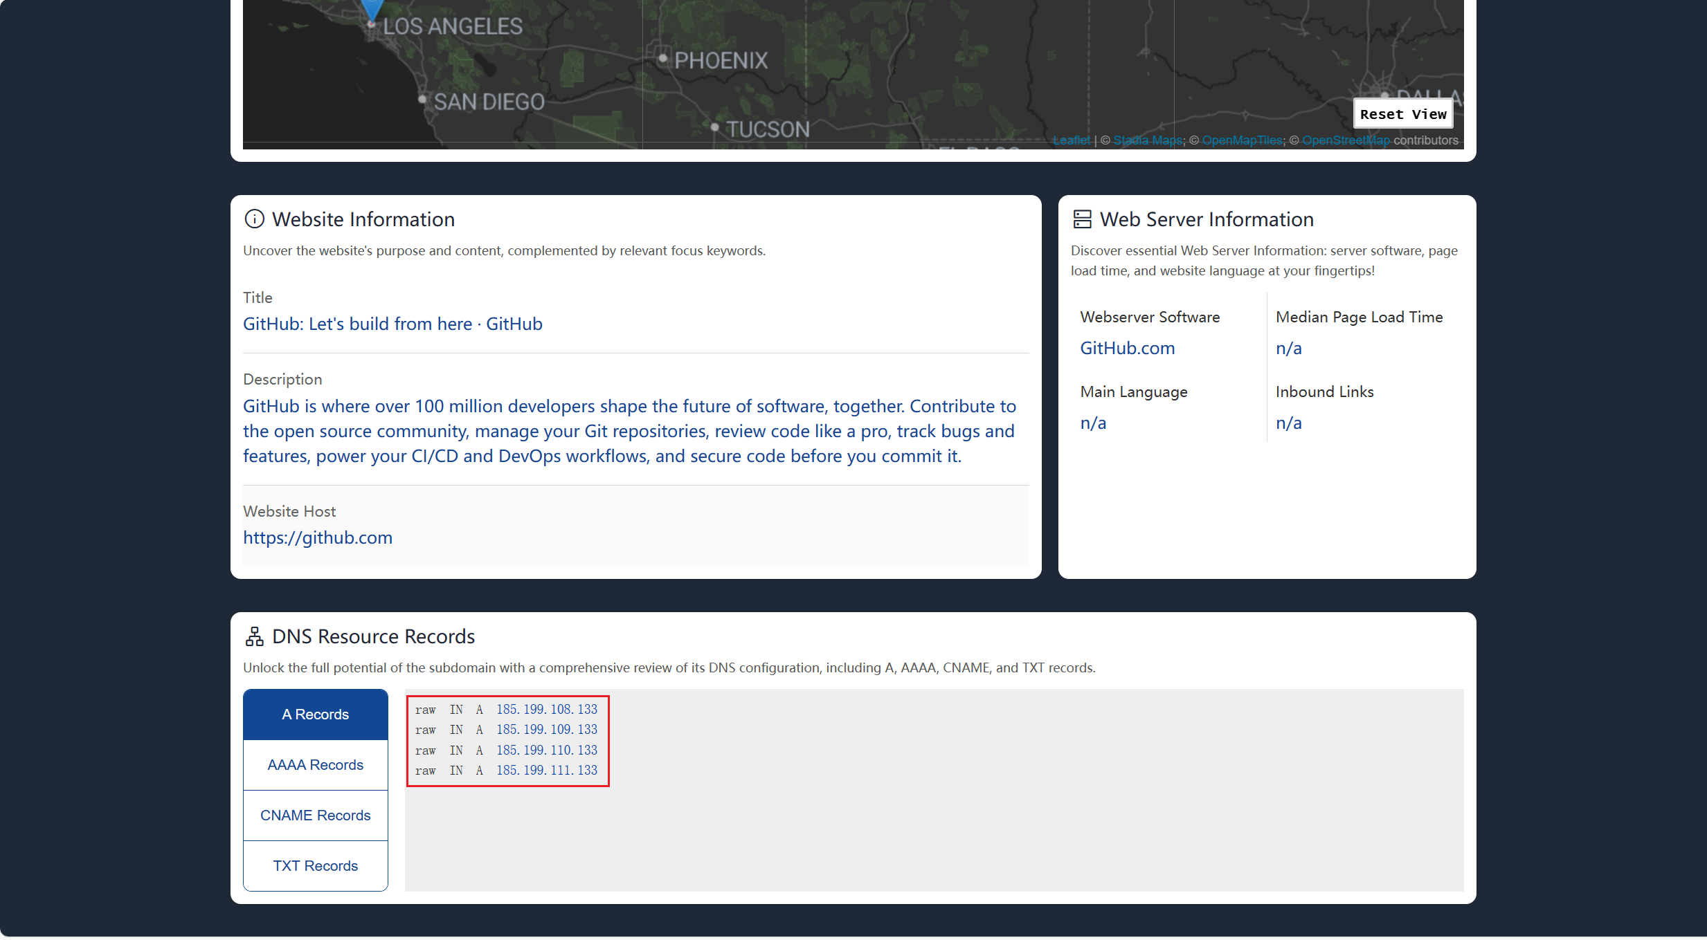Click the Website Information info icon
This screenshot has width=1707, height=940.
(254, 219)
